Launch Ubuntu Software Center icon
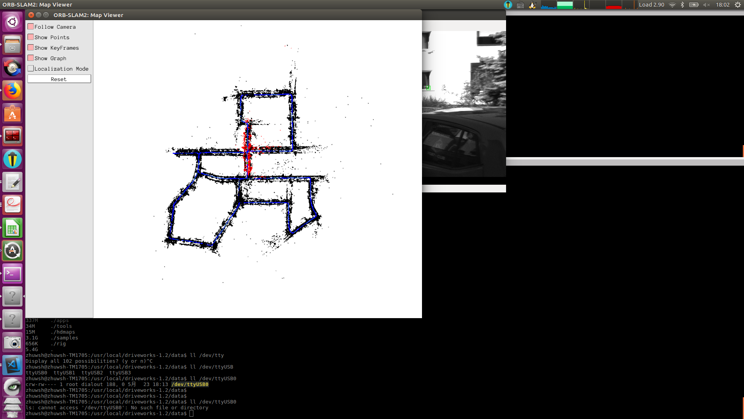Viewport: 744px width, 419px height. point(12,114)
